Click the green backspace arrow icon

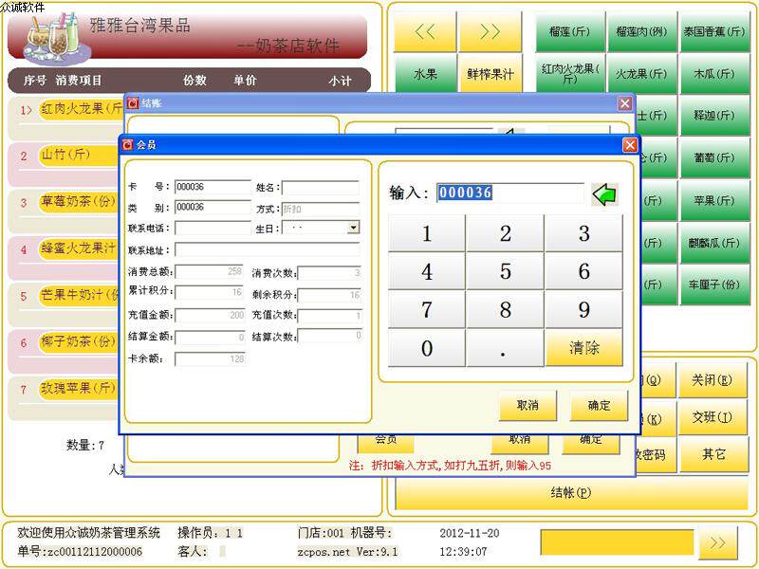point(604,194)
